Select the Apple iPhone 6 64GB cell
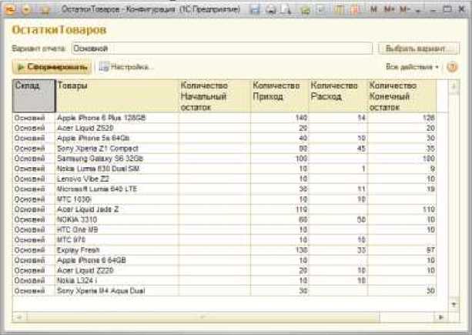This screenshot has height=335, width=472. pyautogui.click(x=117, y=260)
